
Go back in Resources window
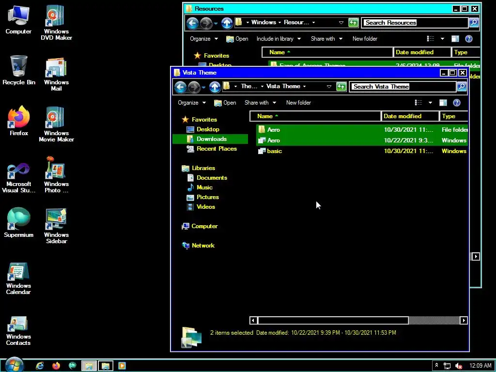pos(192,23)
